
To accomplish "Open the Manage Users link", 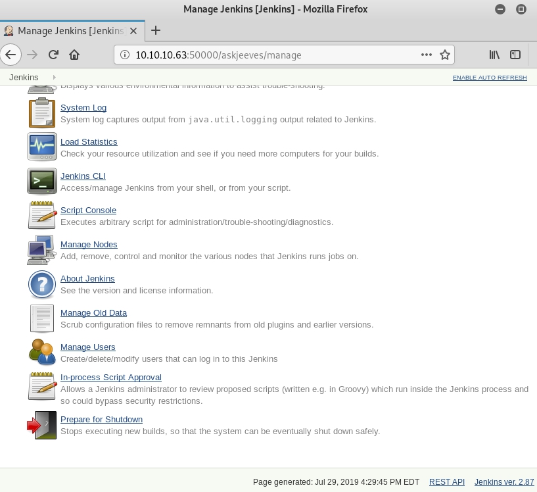I will 88,347.
